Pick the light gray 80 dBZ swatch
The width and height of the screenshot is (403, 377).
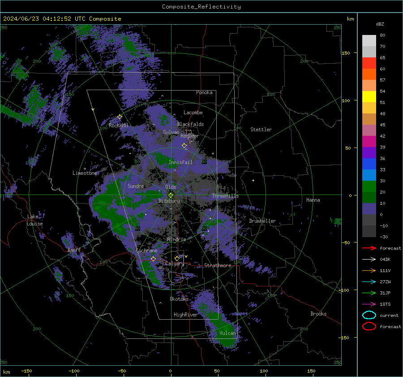[x=369, y=41]
